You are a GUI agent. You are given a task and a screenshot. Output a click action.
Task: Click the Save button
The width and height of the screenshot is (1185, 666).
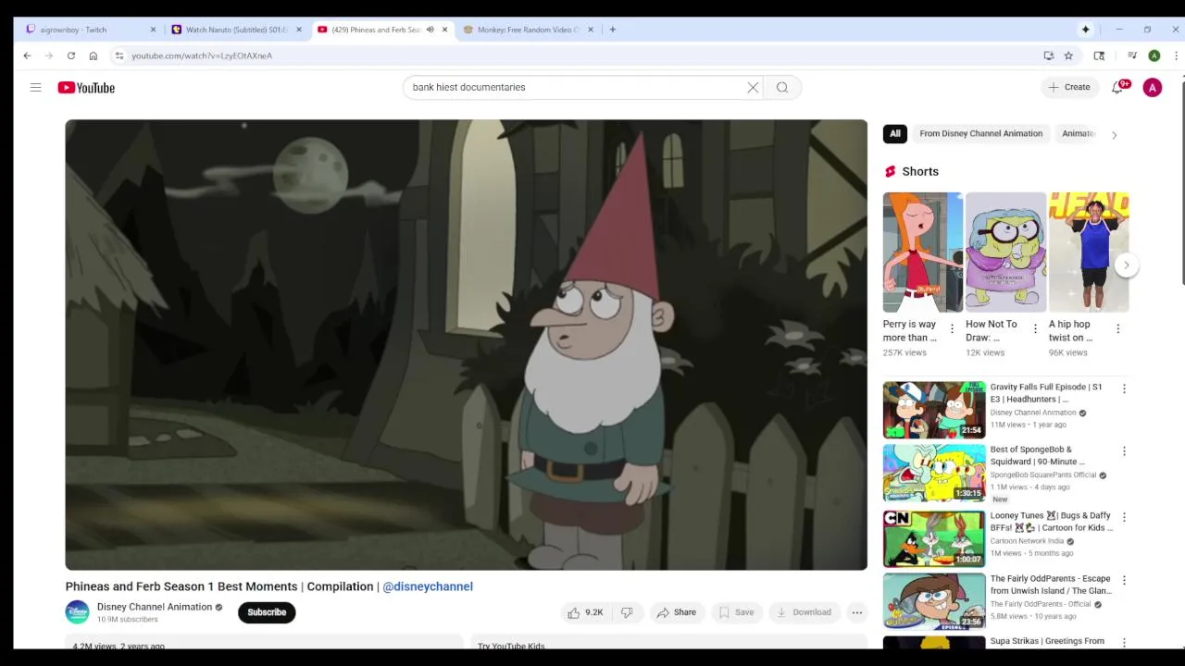coord(736,612)
